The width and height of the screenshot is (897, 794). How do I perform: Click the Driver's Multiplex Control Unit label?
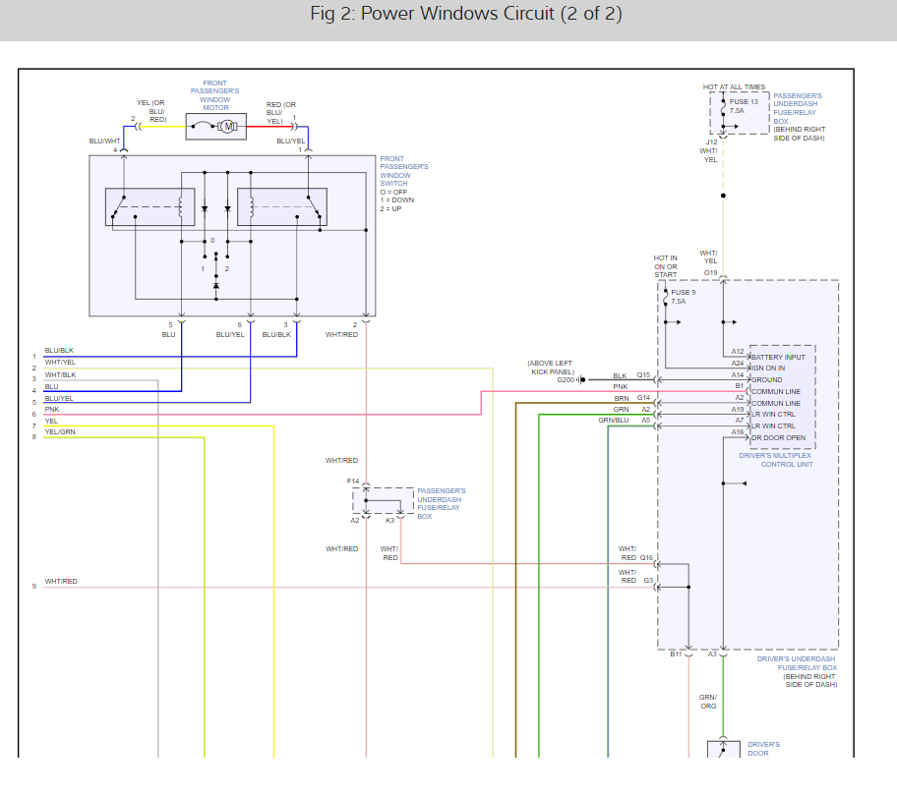[x=775, y=460]
